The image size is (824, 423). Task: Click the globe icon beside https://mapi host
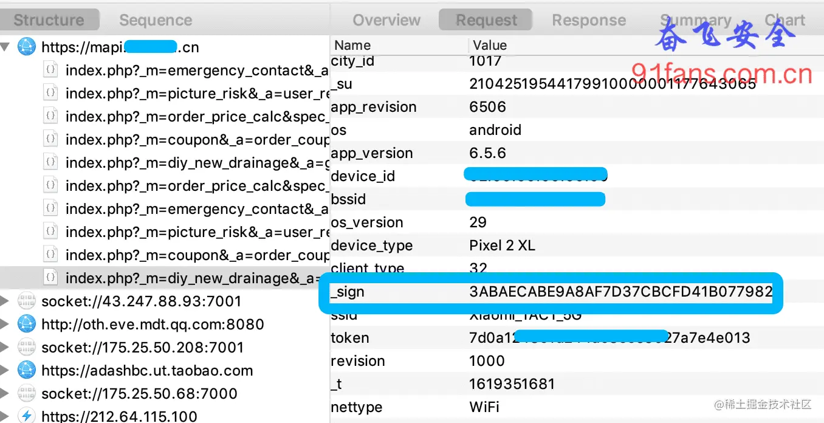click(26, 47)
